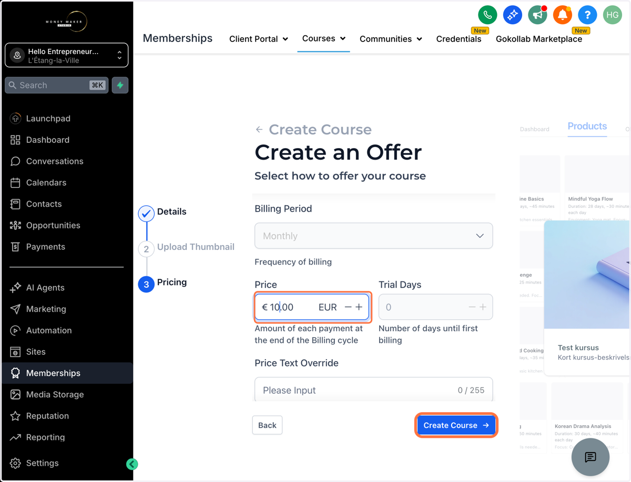Viewport: 631px width, 482px height.
Task: Click the Memberships page heading
Action: point(178,38)
